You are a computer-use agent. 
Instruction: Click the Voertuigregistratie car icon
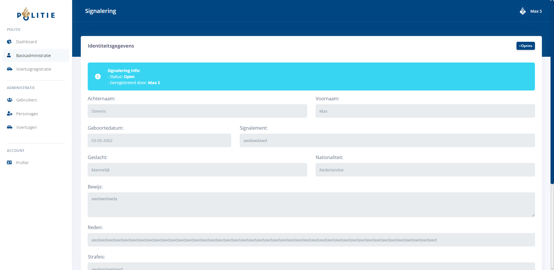(10, 69)
